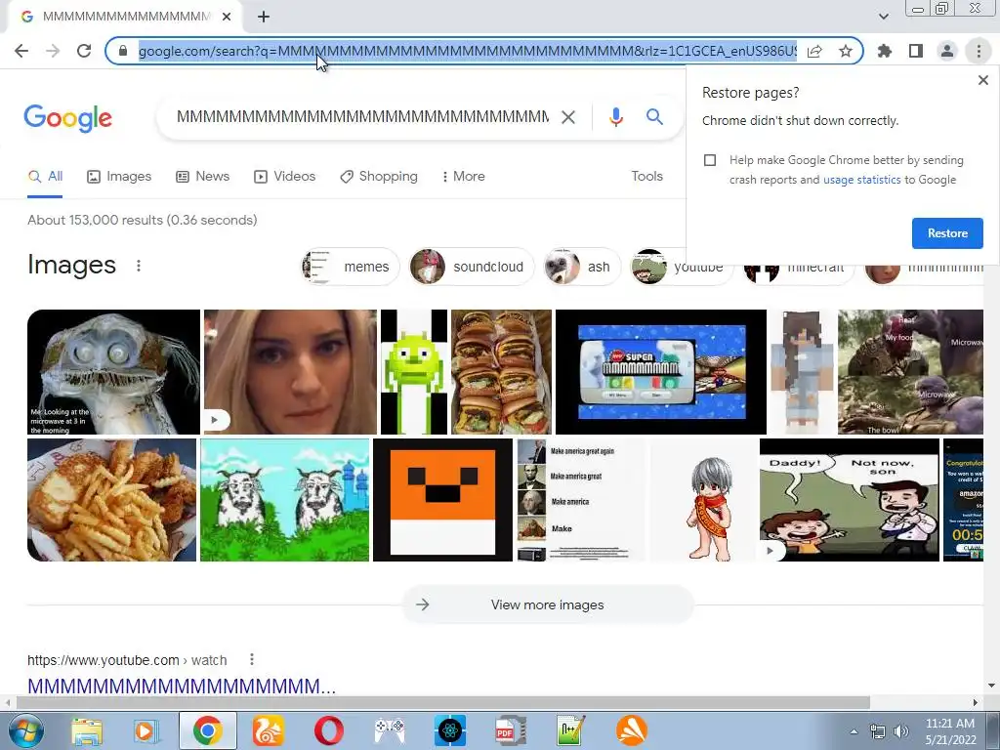This screenshot has width=1000, height=750.
Task: Open the green pixel alien thumbnail
Action: (414, 372)
